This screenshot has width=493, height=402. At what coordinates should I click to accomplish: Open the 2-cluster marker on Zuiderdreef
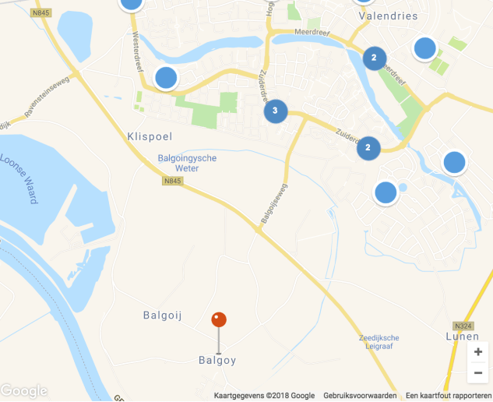point(368,148)
